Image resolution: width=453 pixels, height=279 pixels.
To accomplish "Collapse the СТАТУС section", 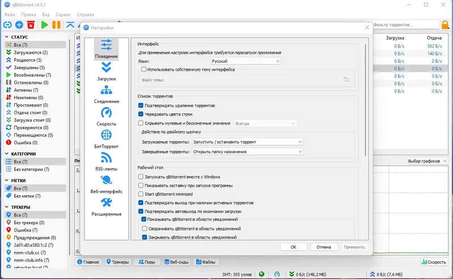I will point(7,37).
